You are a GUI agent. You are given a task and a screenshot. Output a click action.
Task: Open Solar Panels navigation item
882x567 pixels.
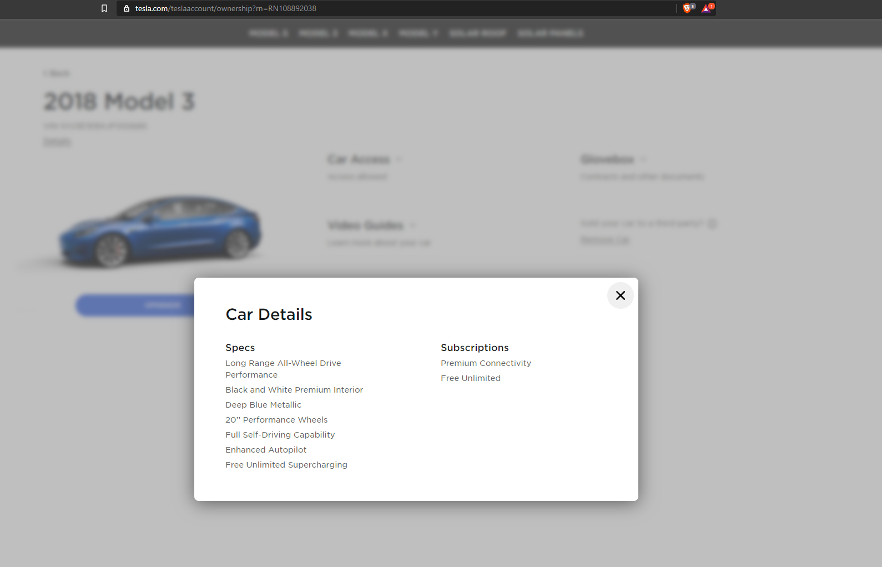pyautogui.click(x=551, y=33)
